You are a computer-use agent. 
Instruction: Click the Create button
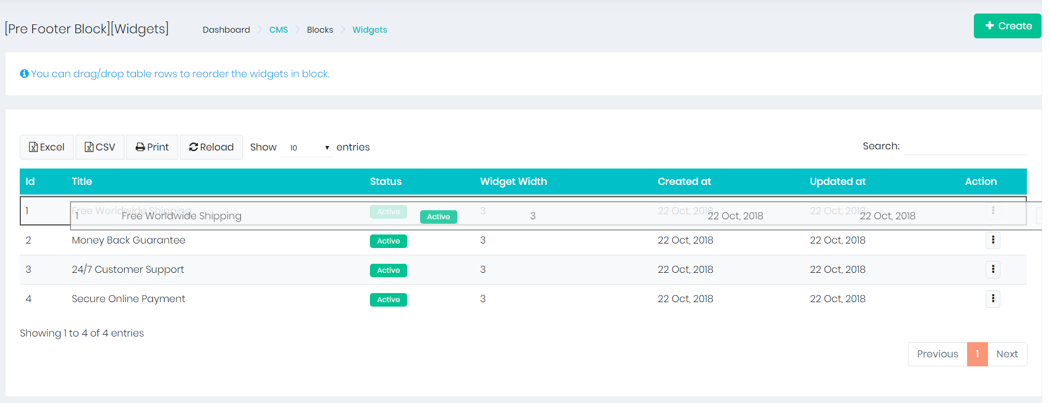pos(1007,26)
